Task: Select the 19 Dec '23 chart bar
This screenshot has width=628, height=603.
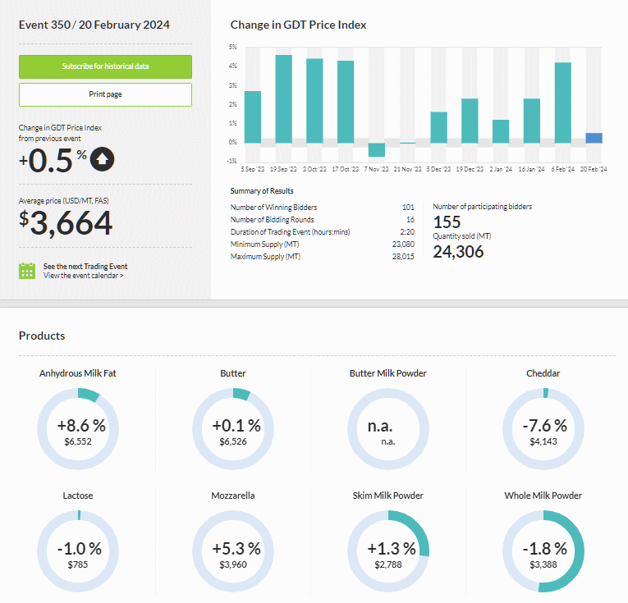Action: (470, 121)
